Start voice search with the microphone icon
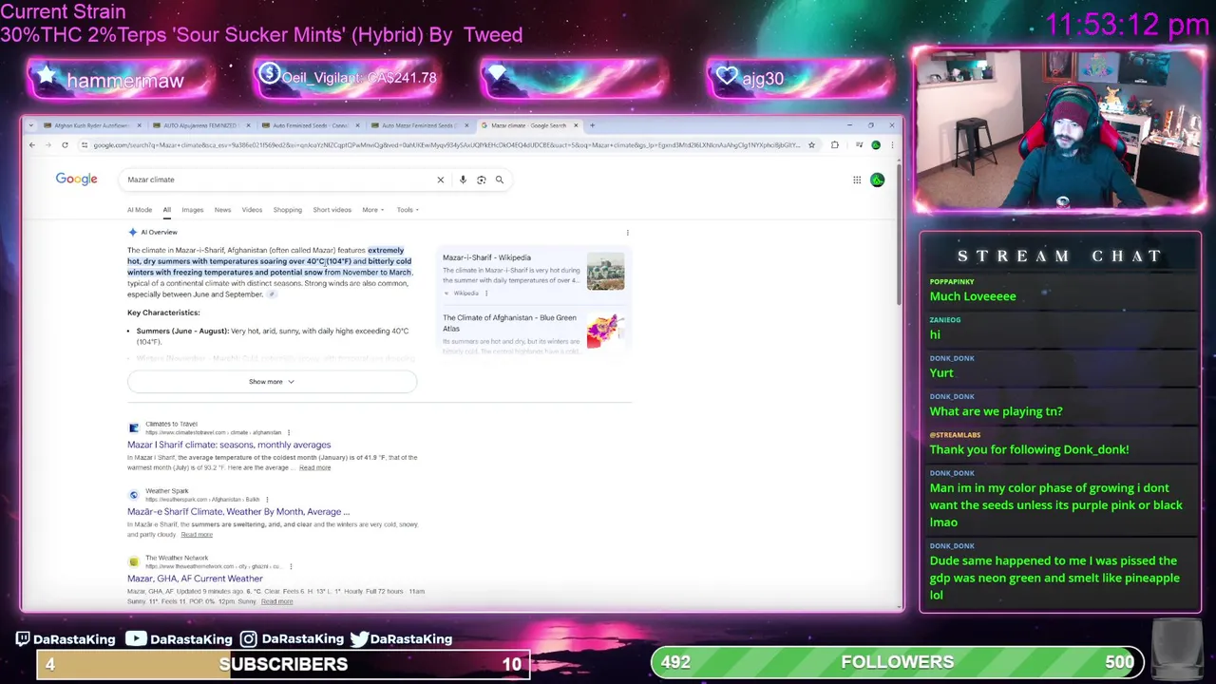The image size is (1216, 684). coord(463,180)
